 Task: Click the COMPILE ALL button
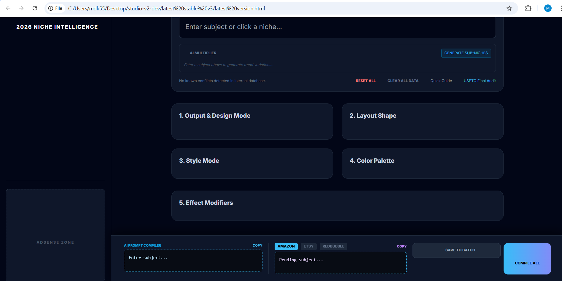[x=527, y=263]
